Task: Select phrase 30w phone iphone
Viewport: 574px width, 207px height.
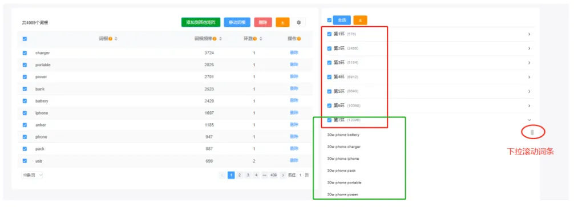Action: pyautogui.click(x=343, y=159)
